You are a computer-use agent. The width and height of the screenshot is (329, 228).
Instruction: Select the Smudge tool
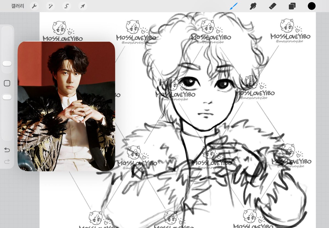point(253,6)
